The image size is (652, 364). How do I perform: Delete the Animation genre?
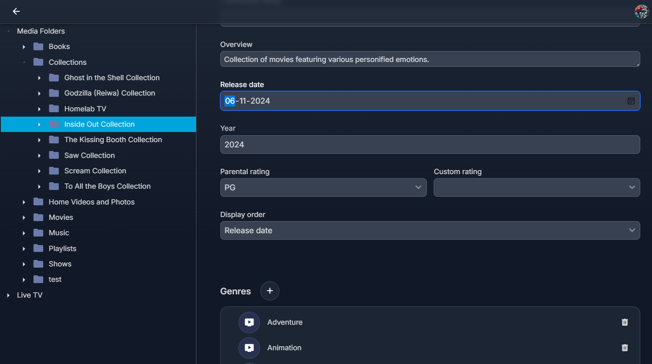tap(624, 348)
